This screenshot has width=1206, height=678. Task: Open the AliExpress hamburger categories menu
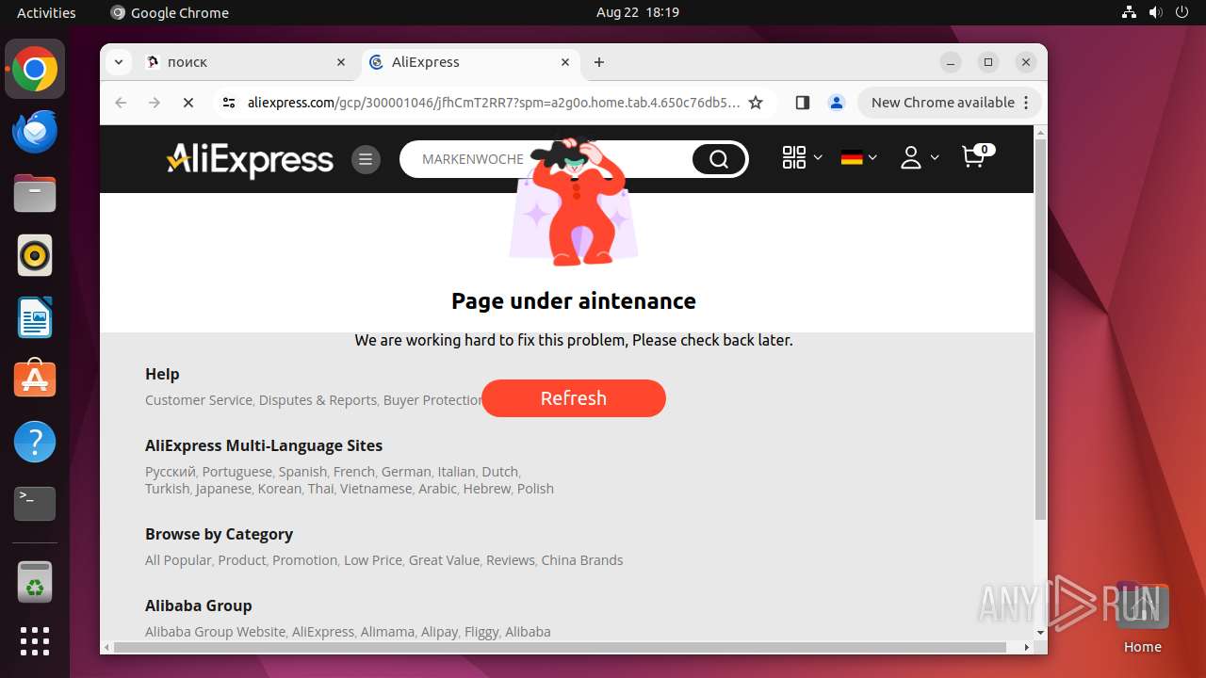366,159
